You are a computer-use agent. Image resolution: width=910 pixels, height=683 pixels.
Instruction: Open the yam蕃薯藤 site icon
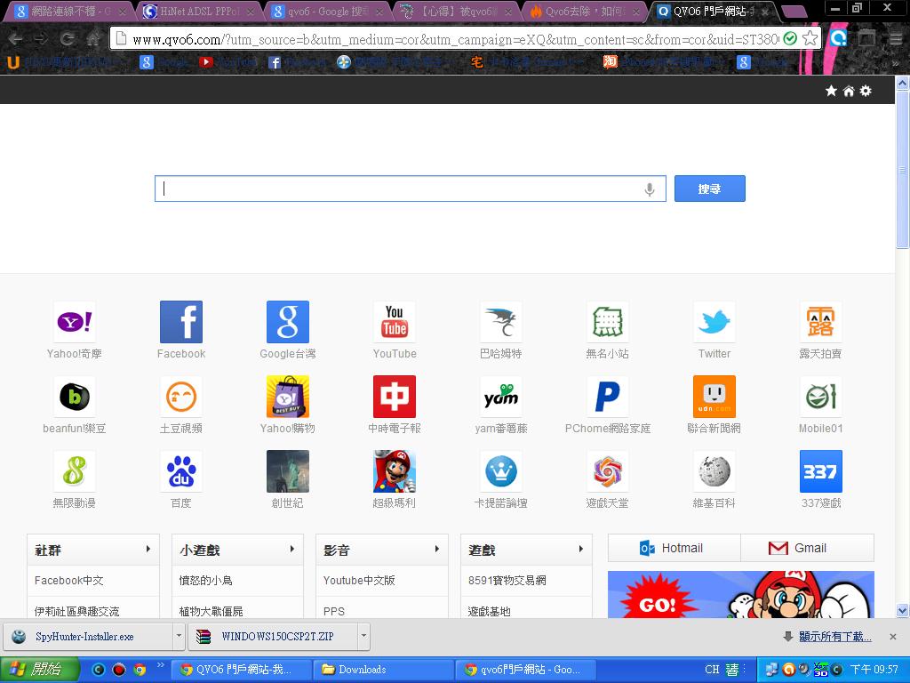click(x=501, y=397)
